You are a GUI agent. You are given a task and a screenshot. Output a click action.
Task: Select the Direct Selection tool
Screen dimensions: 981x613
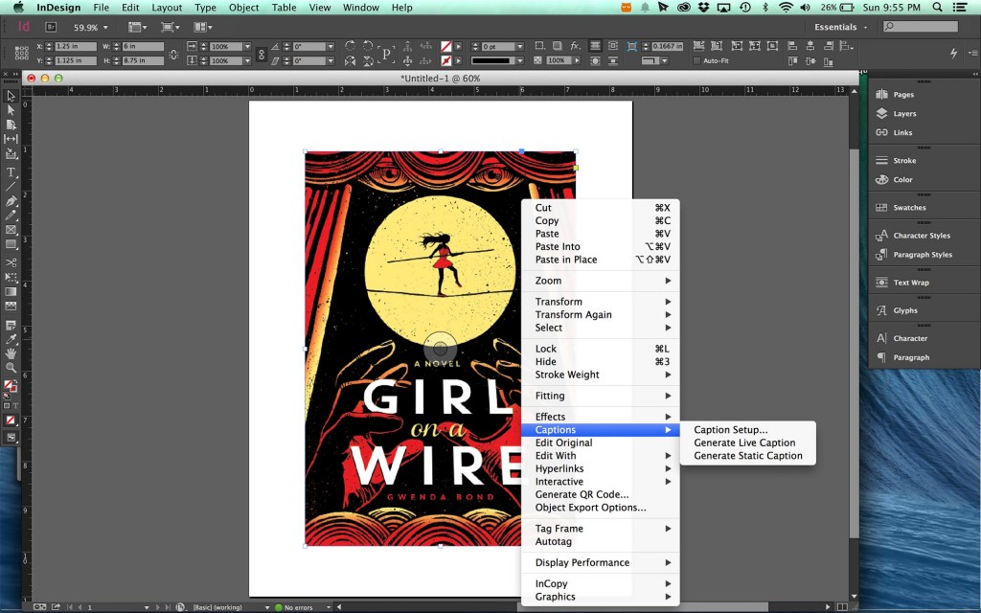11,110
